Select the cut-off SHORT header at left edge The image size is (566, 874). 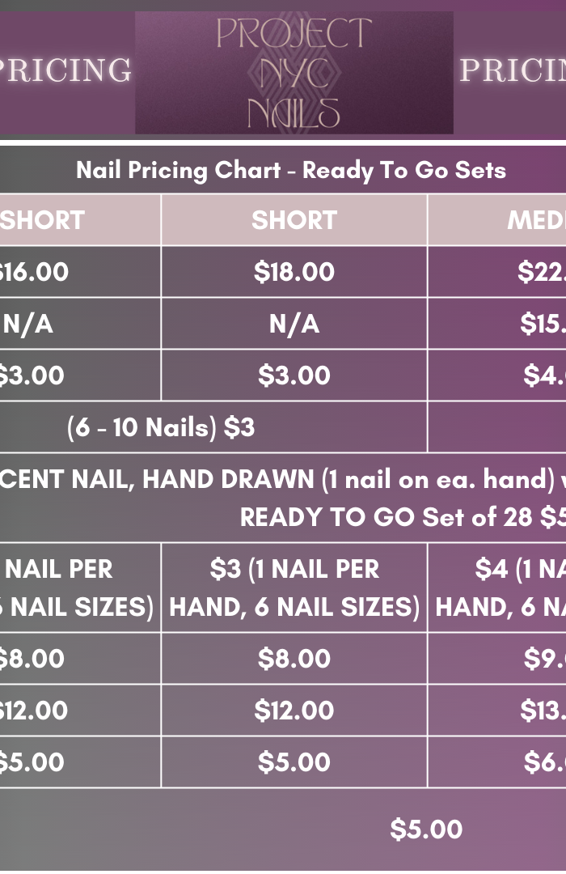(x=42, y=220)
